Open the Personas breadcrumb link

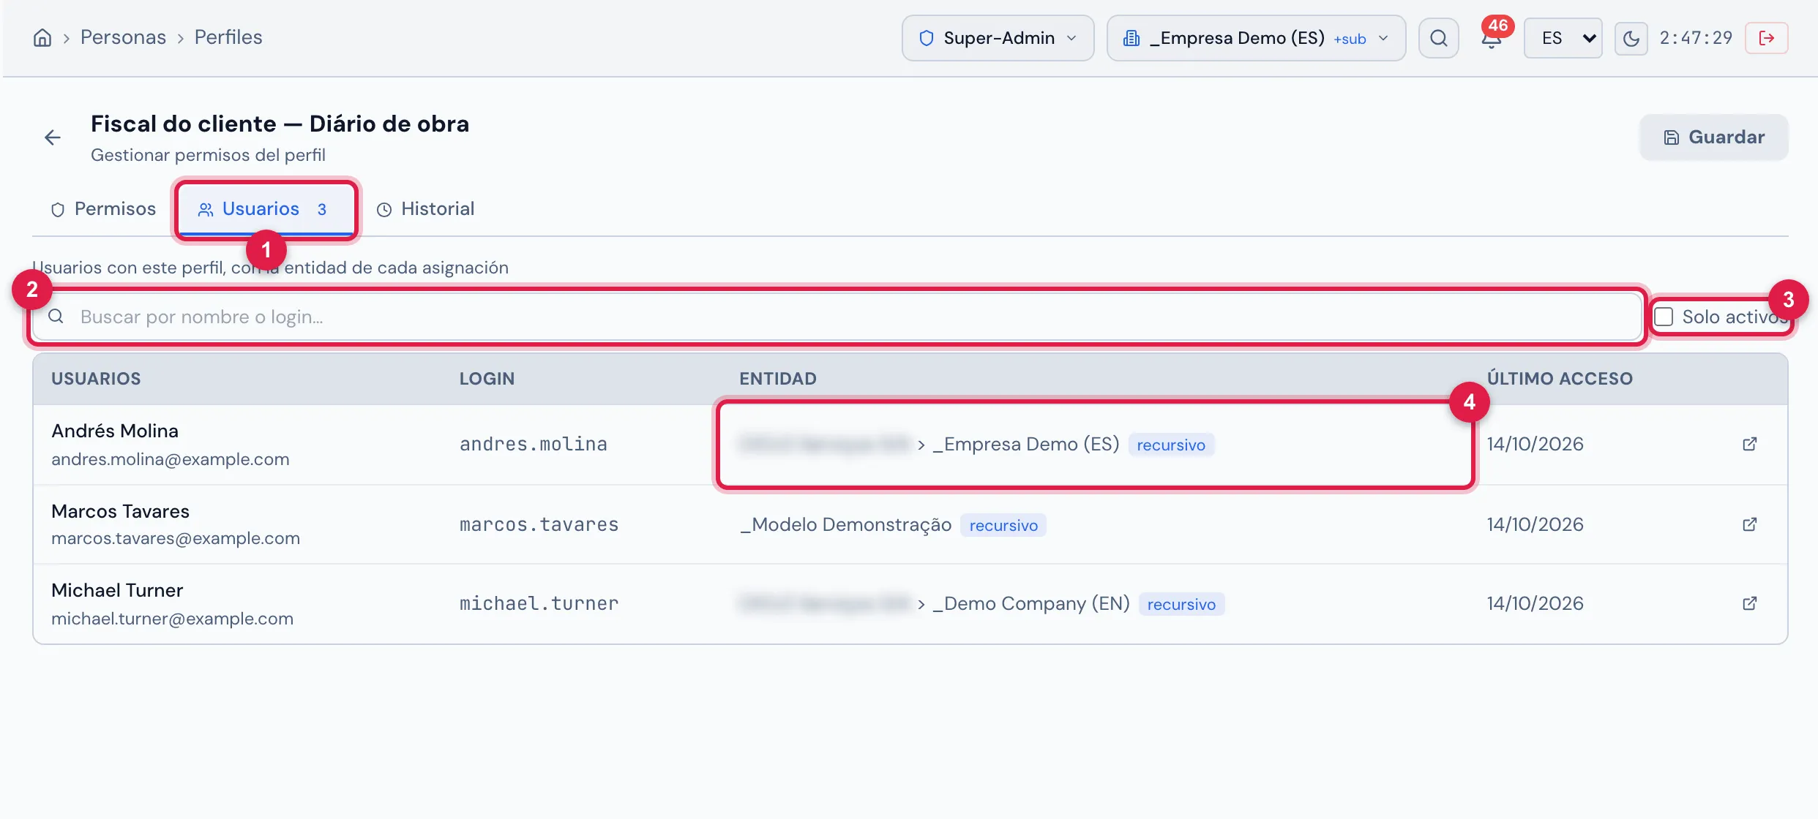123,37
